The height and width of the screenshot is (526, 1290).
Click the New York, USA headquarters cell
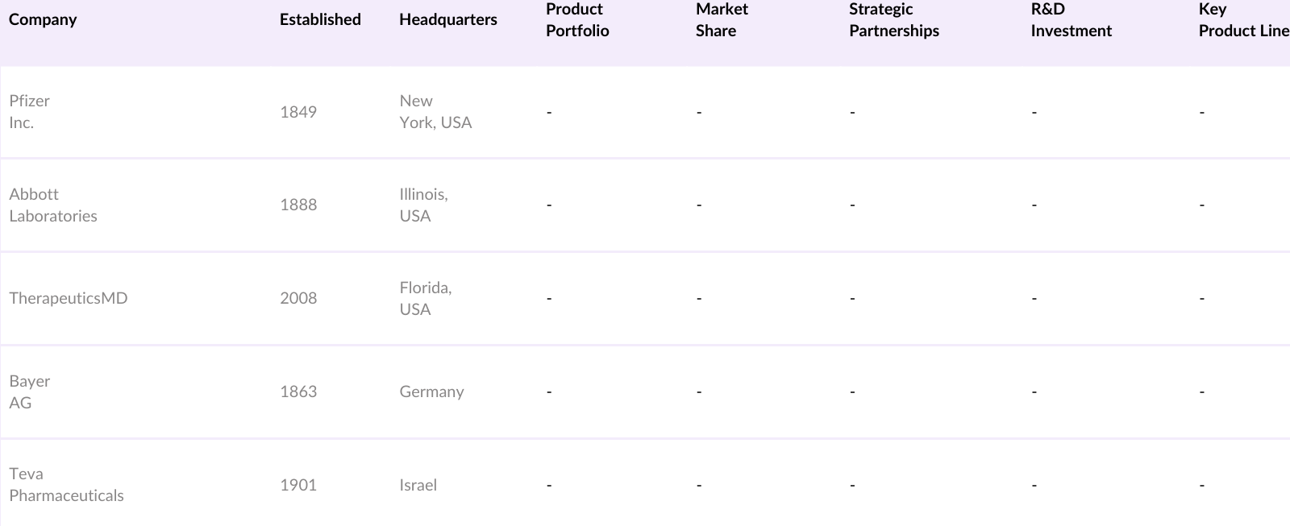click(x=435, y=112)
